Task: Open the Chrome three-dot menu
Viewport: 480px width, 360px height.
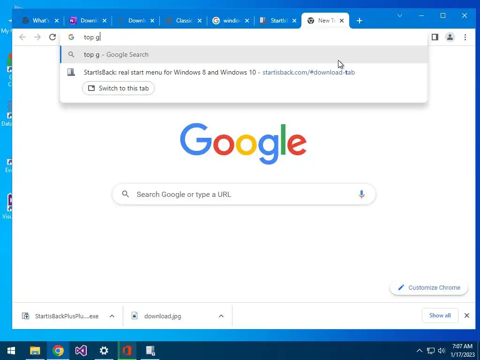Action: click(465, 37)
